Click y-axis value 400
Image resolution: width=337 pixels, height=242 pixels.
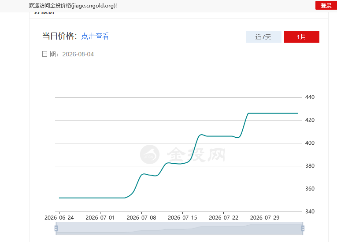310,143
